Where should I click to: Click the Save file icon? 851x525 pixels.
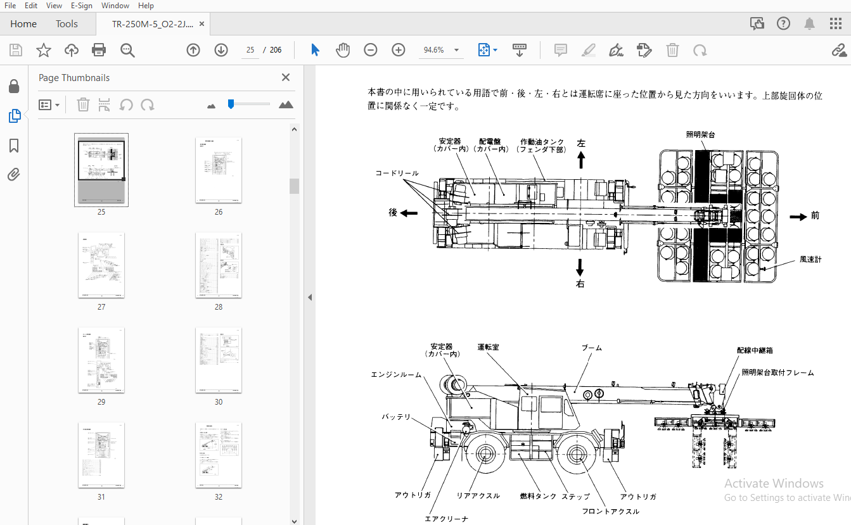pos(16,50)
